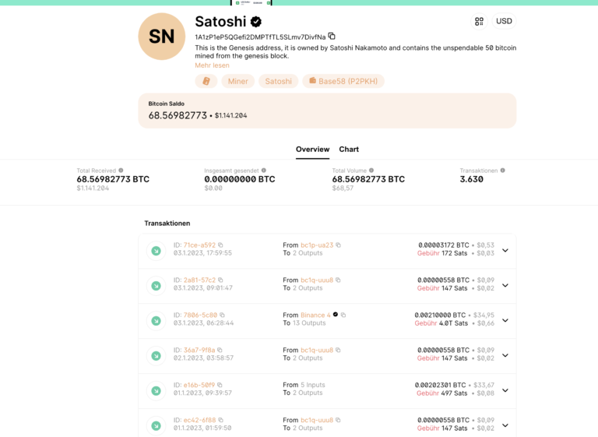Open transaction ID ec42-6f88

pyautogui.click(x=199, y=420)
